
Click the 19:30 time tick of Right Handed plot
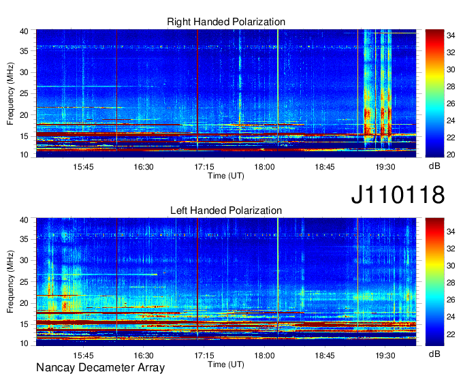tap(385, 167)
